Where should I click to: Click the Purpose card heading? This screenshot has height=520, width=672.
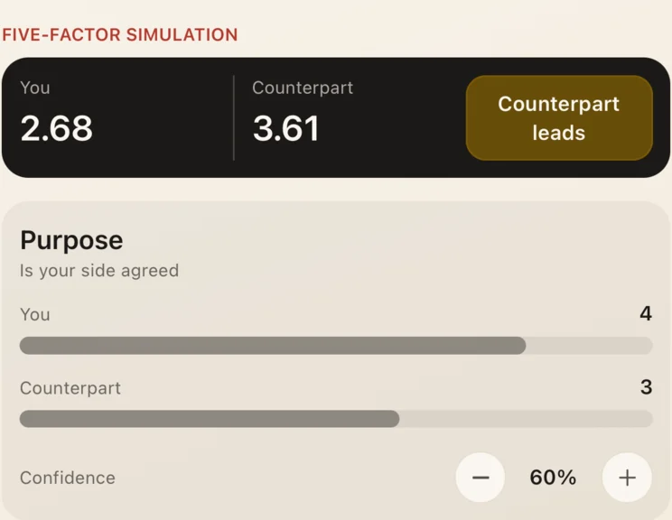point(71,240)
